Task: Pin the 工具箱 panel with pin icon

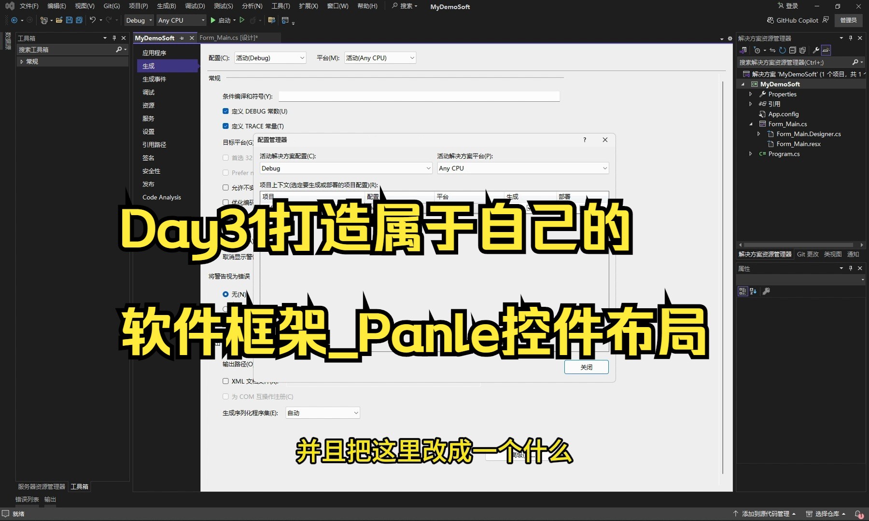Action: point(114,38)
